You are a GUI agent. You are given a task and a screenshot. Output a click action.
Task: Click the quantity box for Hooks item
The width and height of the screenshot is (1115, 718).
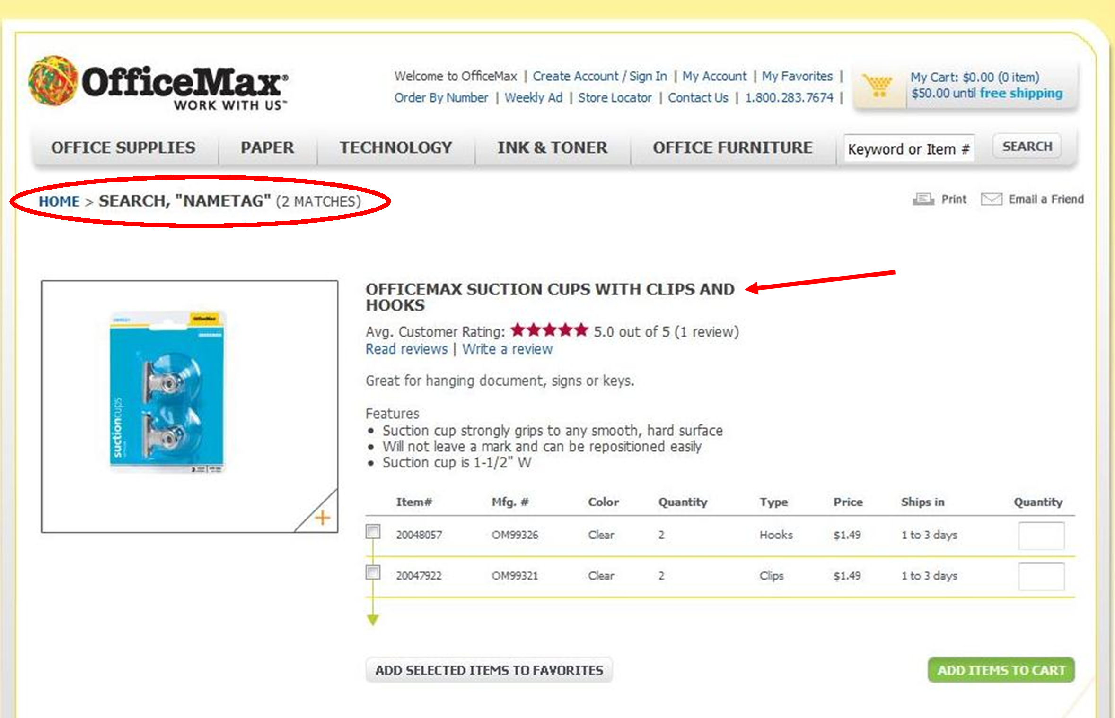click(1041, 536)
